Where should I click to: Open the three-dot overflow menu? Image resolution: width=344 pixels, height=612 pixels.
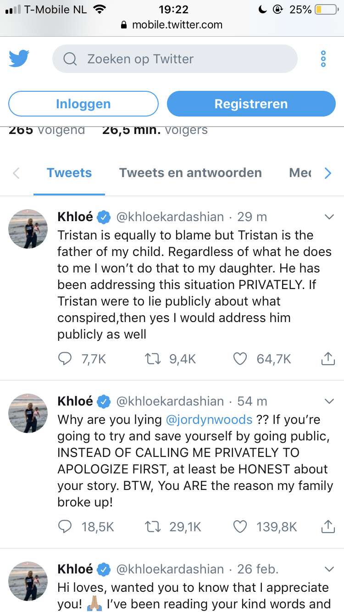(x=323, y=59)
